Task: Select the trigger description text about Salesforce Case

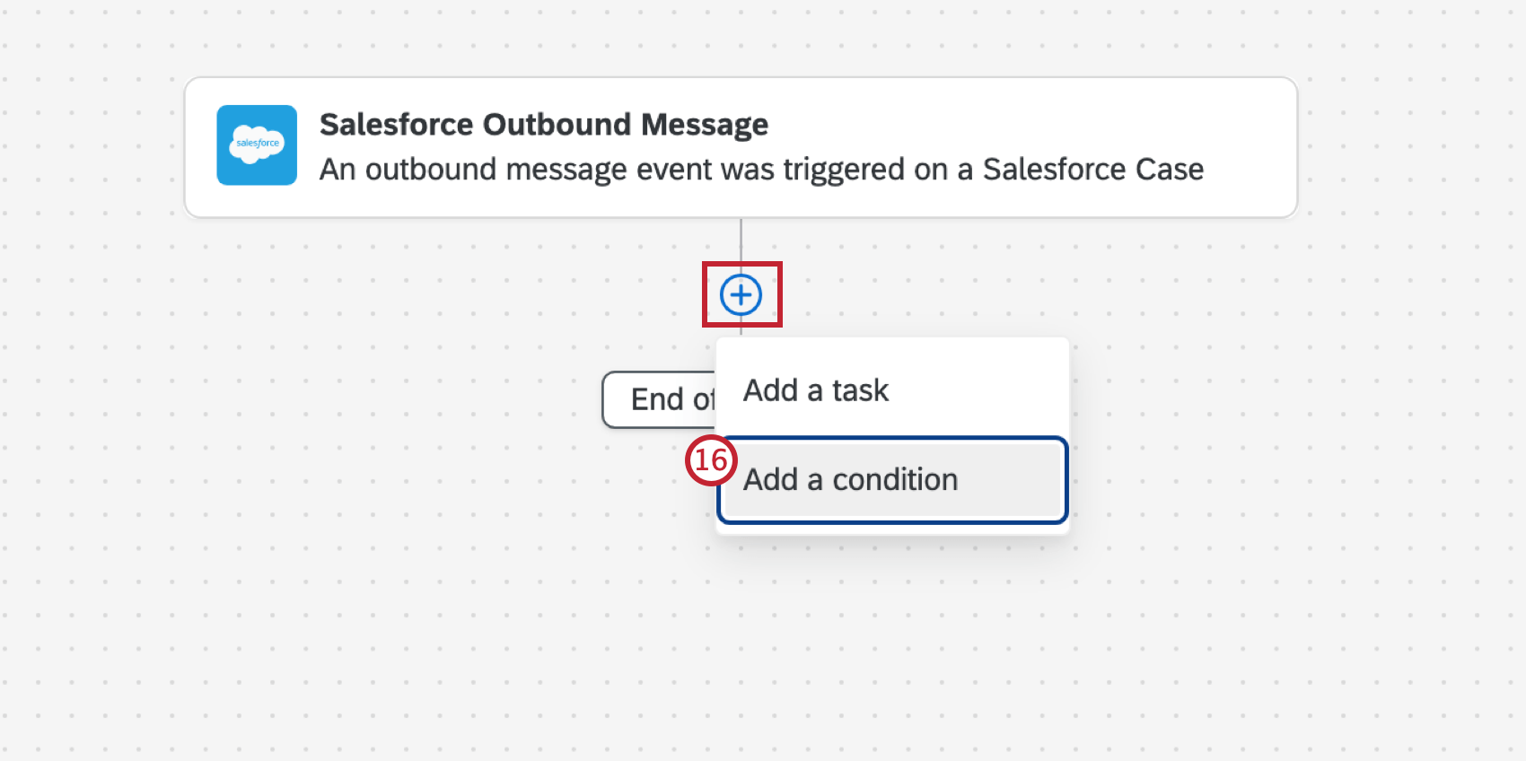Action: coord(762,169)
